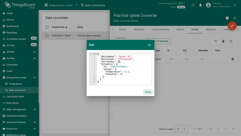Viewport: 241px width, 136px height.
Task: Switch to the Alarms tab
Action: (x=180, y=29)
